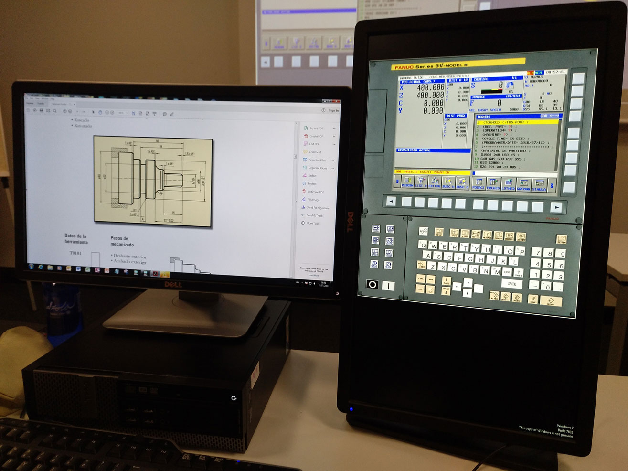Screen dimensions: 628x471
Task: Select the SYSTEM function key
Action: click(562, 239)
